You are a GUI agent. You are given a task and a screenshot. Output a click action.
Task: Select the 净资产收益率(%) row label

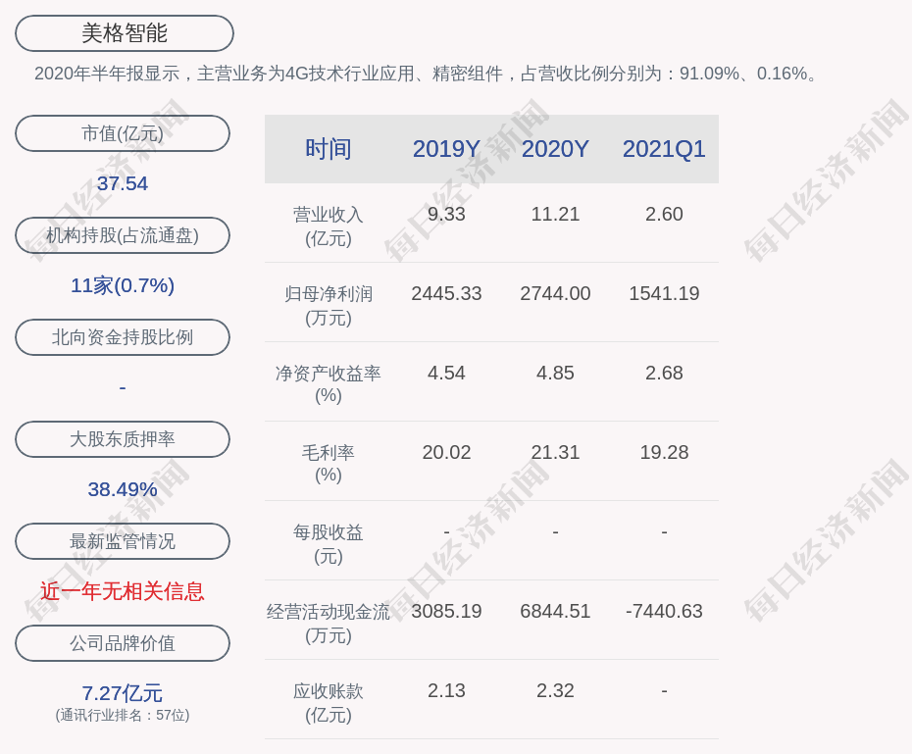click(x=329, y=384)
